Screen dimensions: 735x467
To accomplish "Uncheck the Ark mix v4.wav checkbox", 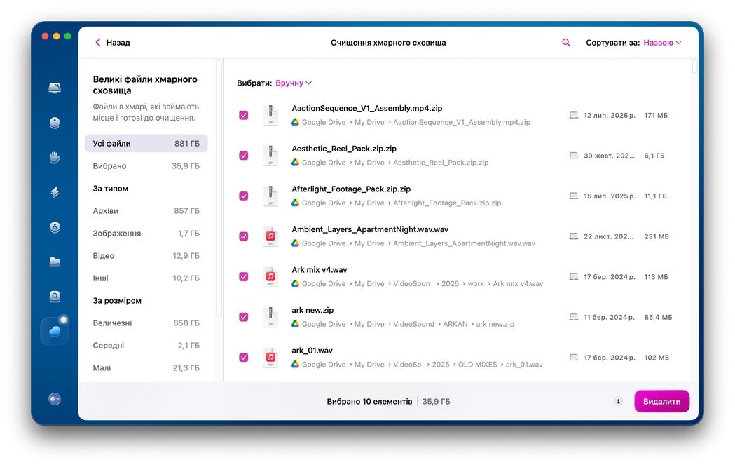I will 244,277.
